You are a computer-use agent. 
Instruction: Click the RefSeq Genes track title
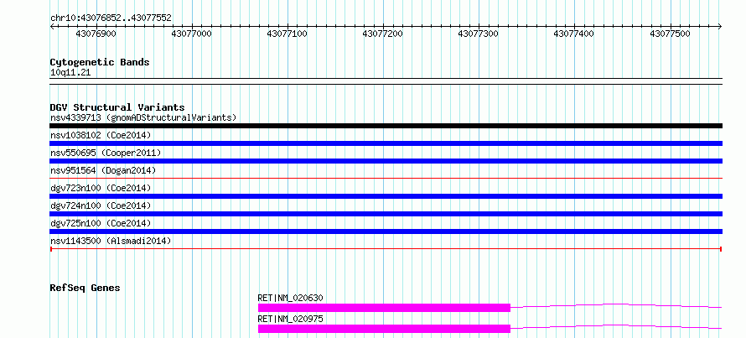pyautogui.click(x=85, y=288)
